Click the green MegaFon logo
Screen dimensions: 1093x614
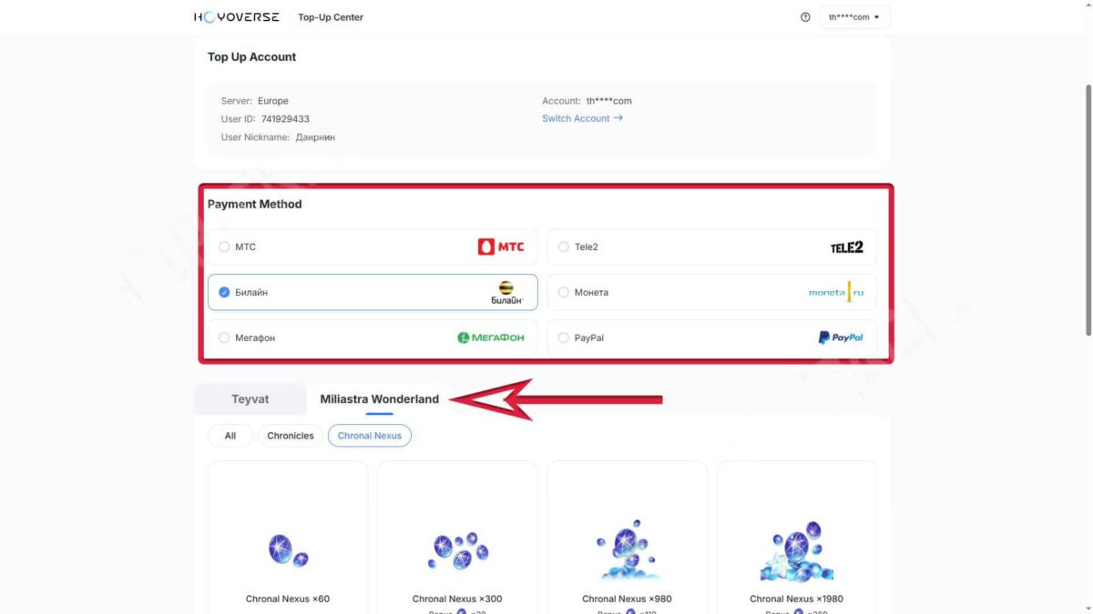[491, 337]
